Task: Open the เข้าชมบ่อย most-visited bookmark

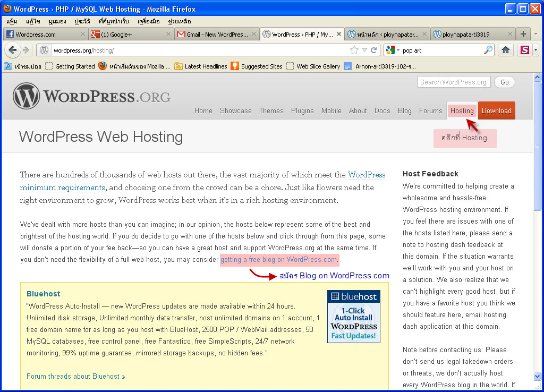Action: click(x=22, y=66)
